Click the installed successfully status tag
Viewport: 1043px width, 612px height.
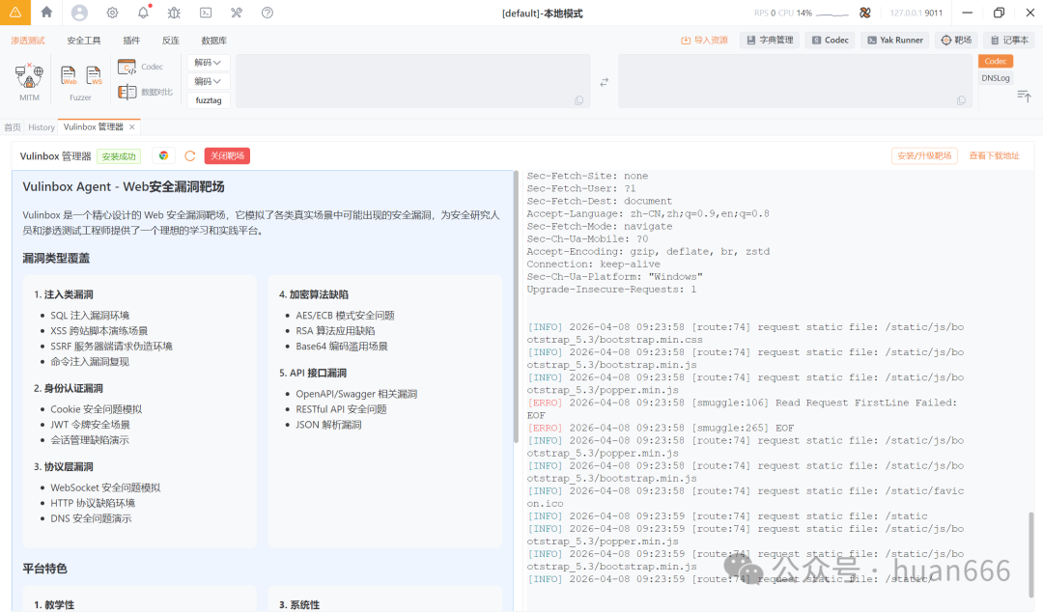tap(119, 156)
